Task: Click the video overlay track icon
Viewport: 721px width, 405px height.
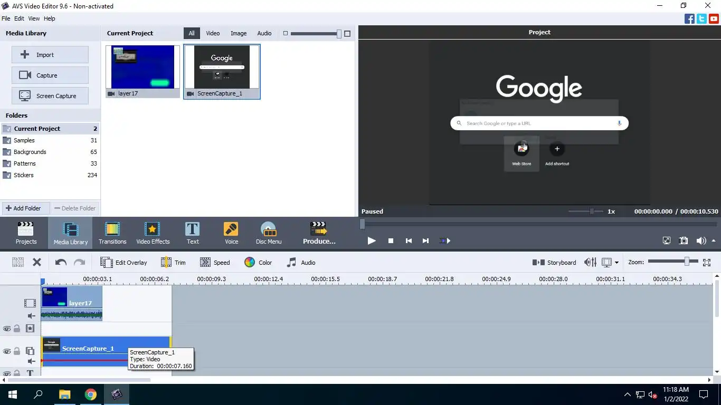Action: pyautogui.click(x=30, y=351)
